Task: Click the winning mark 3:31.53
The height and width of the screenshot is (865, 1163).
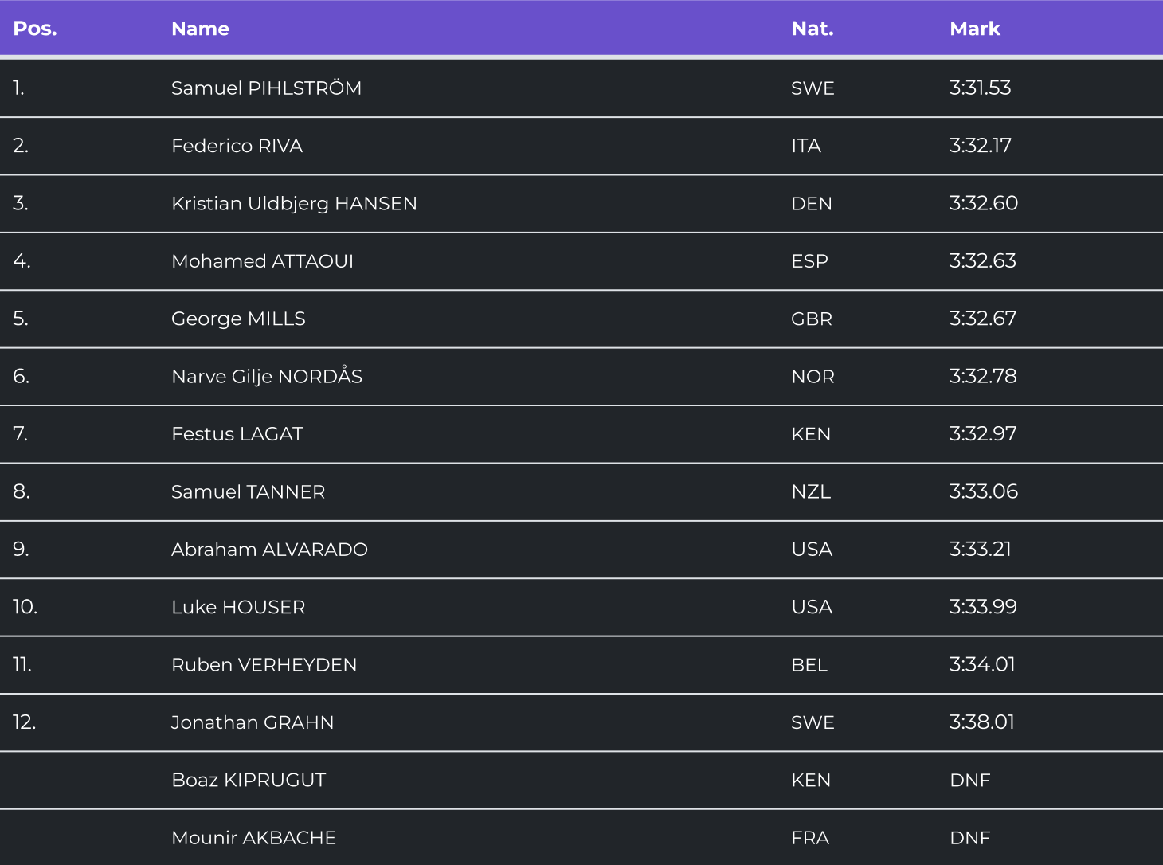Action: click(x=980, y=88)
